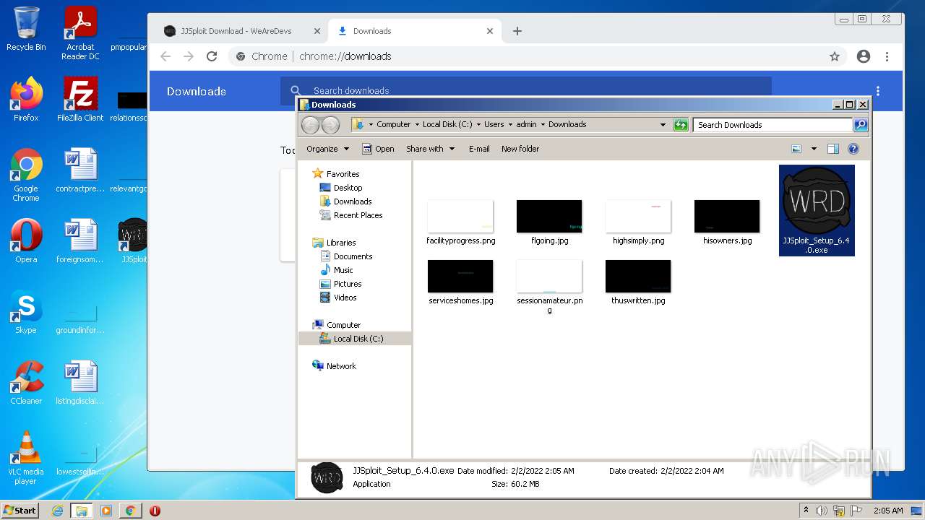The image size is (925, 520).
Task: Select flgoing.jpg thumbnail
Action: point(549,217)
